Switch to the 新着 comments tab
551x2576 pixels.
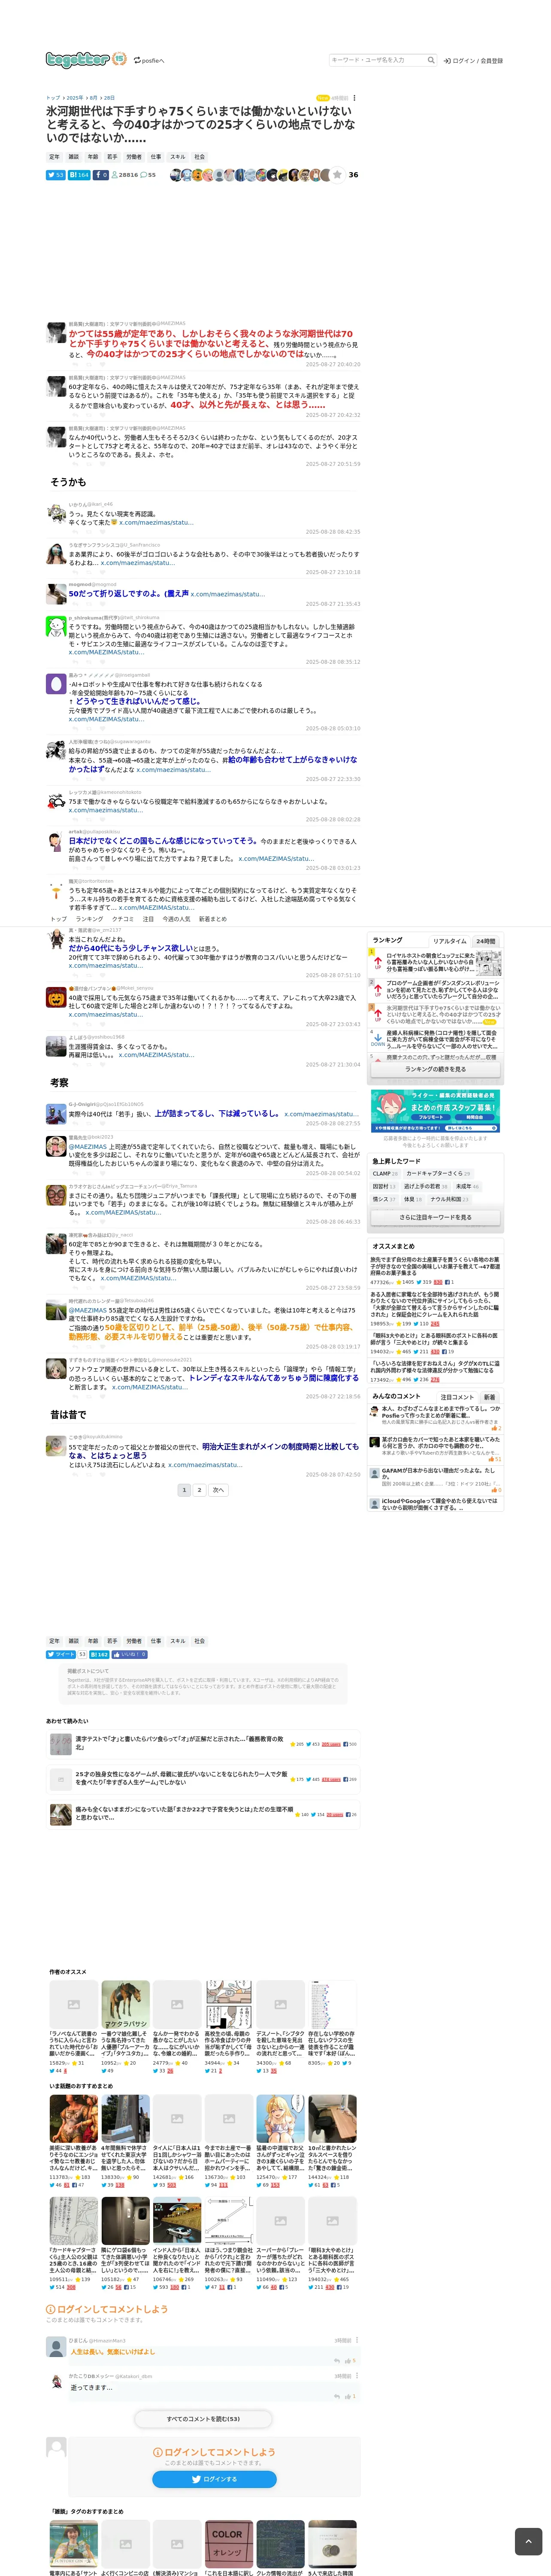point(489,1397)
